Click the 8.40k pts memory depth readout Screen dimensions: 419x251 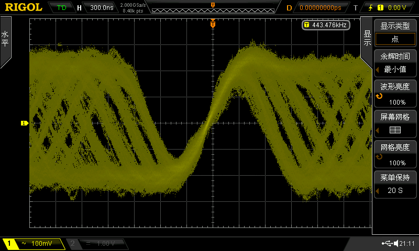[x=133, y=11]
